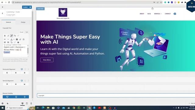Open the publish settings gear
Screen dimensions: 195x110
[30, 7]
